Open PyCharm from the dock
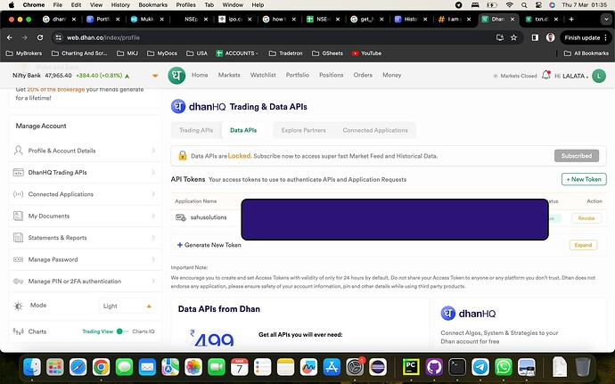This screenshot has width=615, height=384. 411,368
